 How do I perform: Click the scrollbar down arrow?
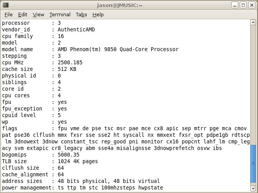tap(253, 188)
